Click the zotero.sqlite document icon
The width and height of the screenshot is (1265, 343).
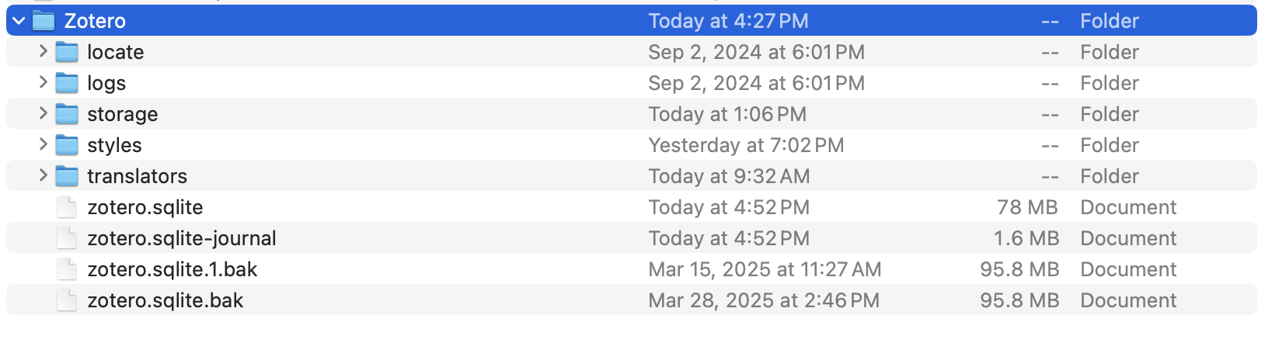click(x=67, y=207)
